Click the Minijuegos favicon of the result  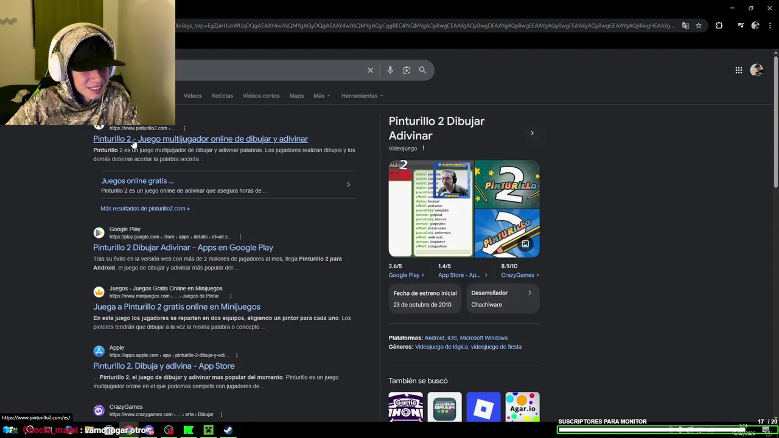pos(99,292)
